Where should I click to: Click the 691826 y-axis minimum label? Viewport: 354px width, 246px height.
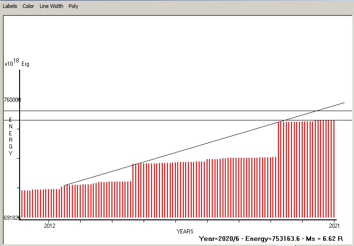(x=12, y=218)
